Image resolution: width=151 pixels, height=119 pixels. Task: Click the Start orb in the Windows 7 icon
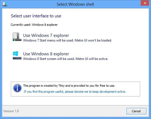pos(15,40)
